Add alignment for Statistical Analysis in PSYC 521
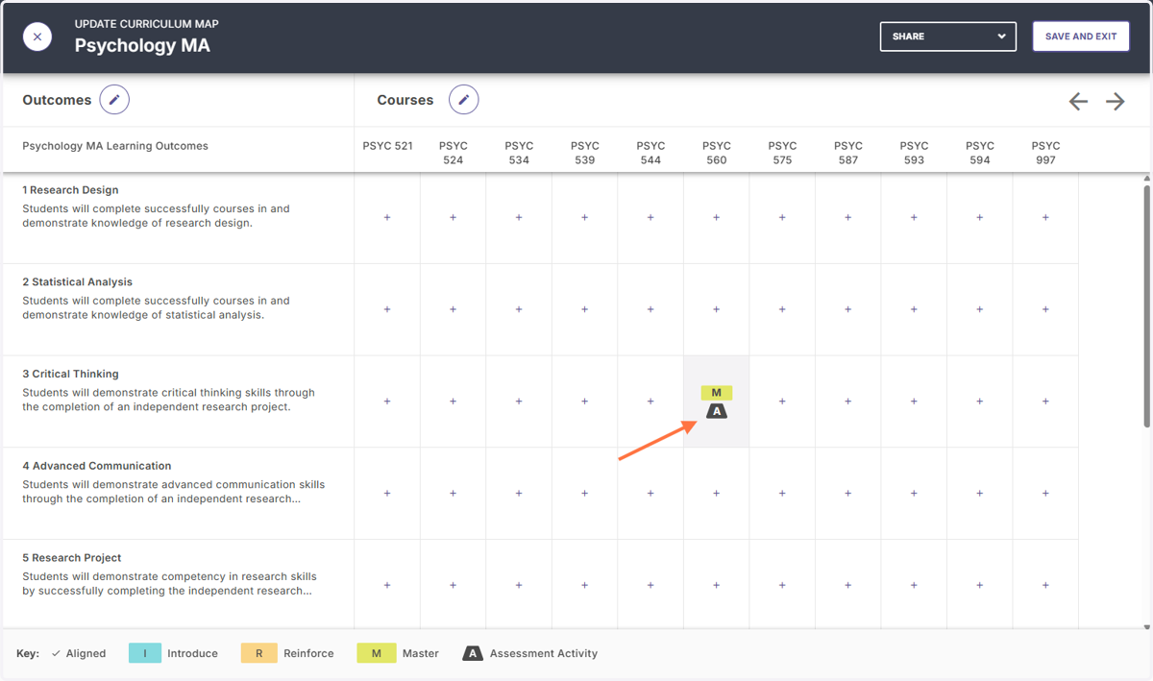The width and height of the screenshot is (1153, 681). [387, 309]
